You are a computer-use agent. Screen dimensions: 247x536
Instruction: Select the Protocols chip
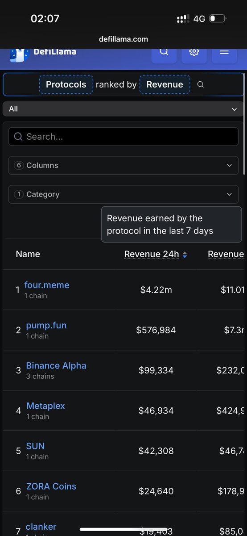click(x=66, y=84)
